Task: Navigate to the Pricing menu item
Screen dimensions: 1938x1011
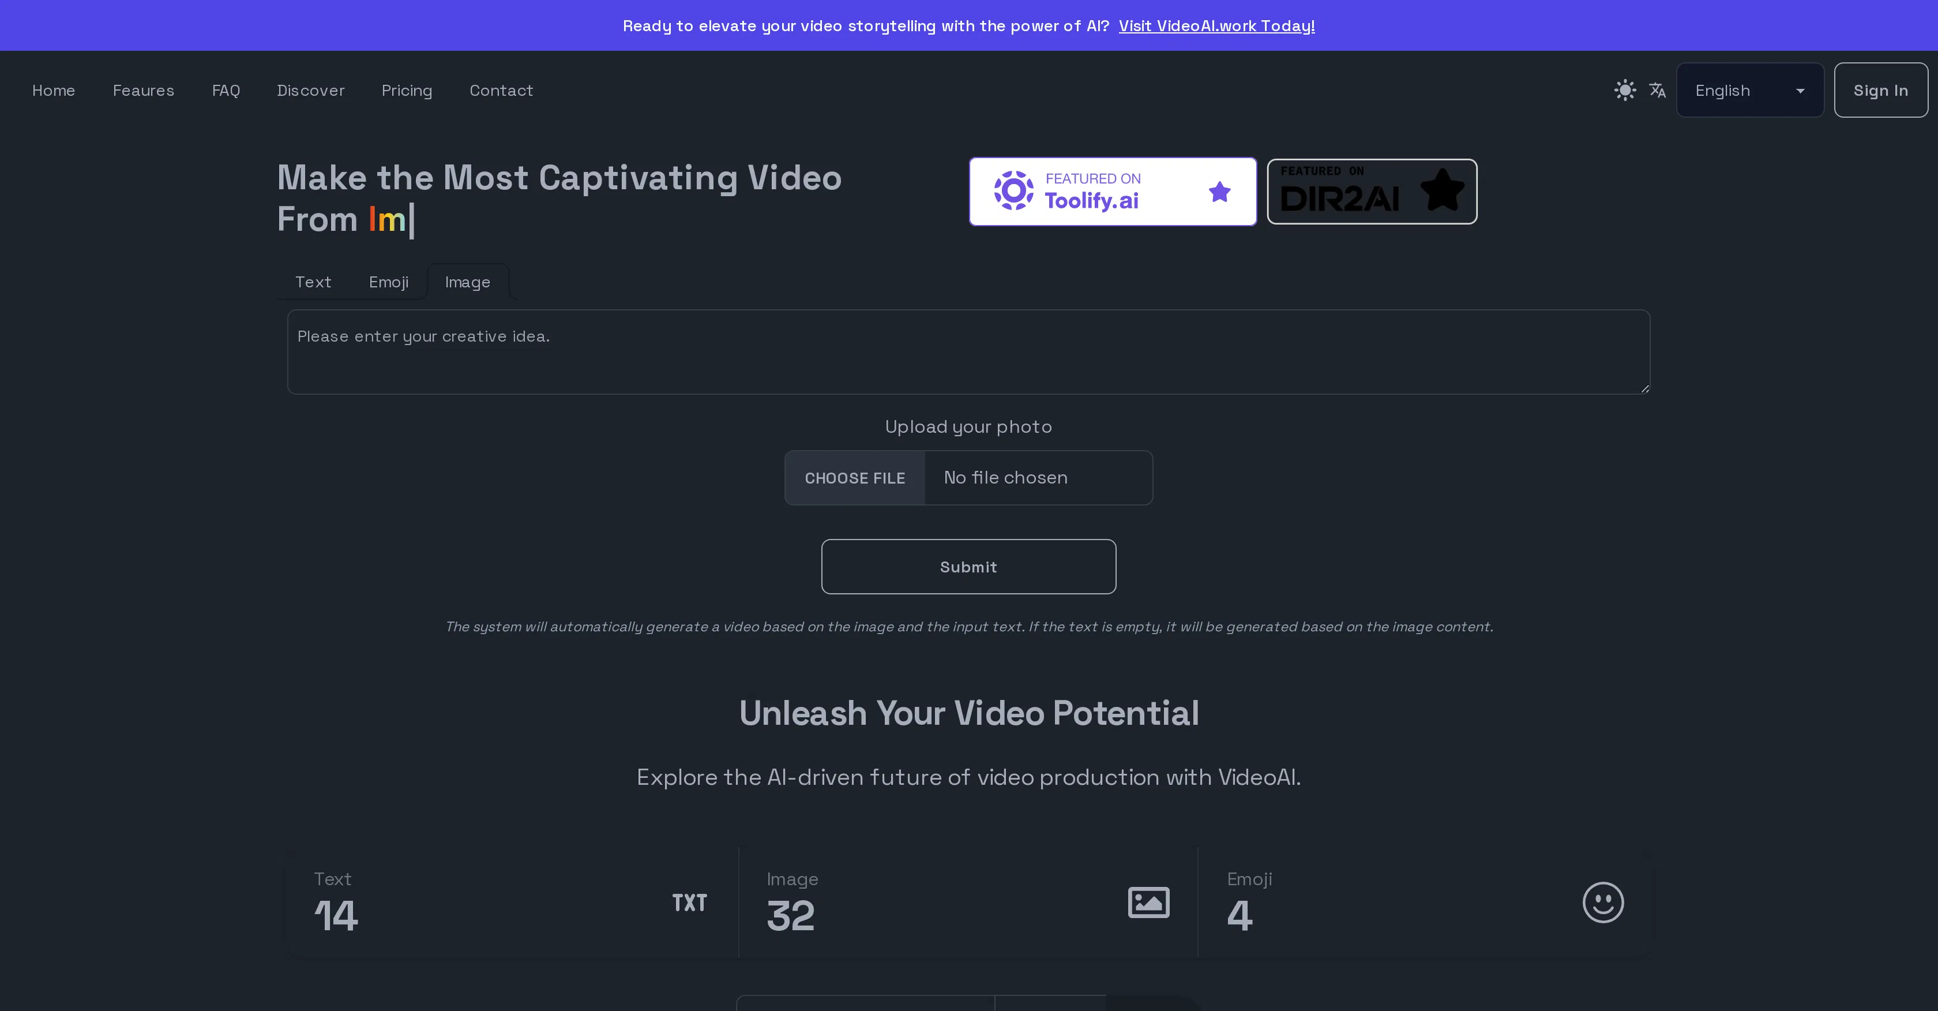Action: [x=407, y=91]
